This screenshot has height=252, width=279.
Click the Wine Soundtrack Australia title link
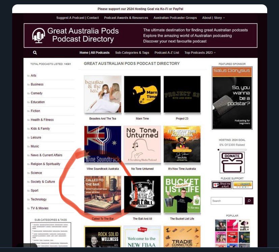coord(103,169)
